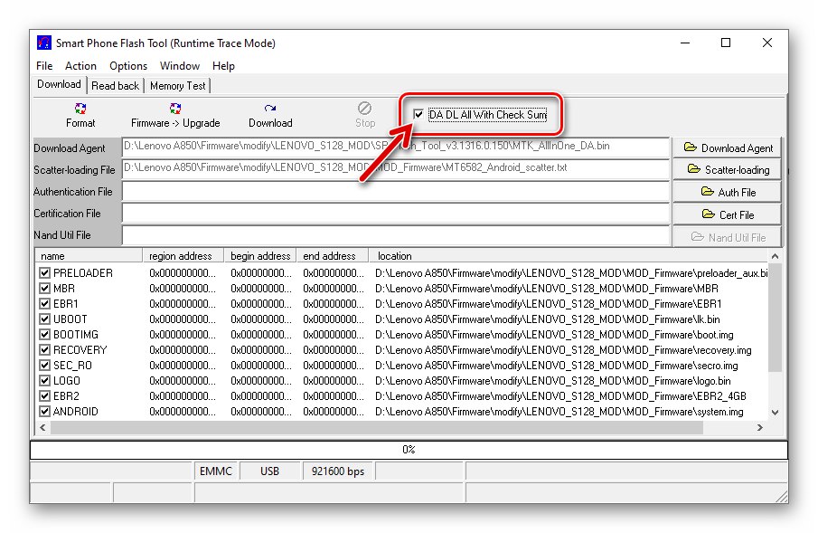Open the Window menu

[x=180, y=66]
